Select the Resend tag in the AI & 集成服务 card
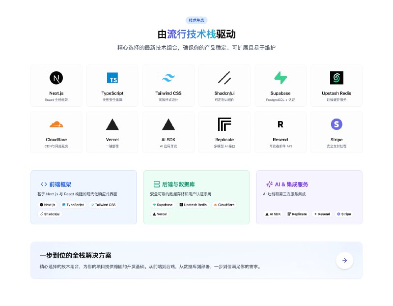The width and height of the screenshot is (393, 306). point(322,214)
